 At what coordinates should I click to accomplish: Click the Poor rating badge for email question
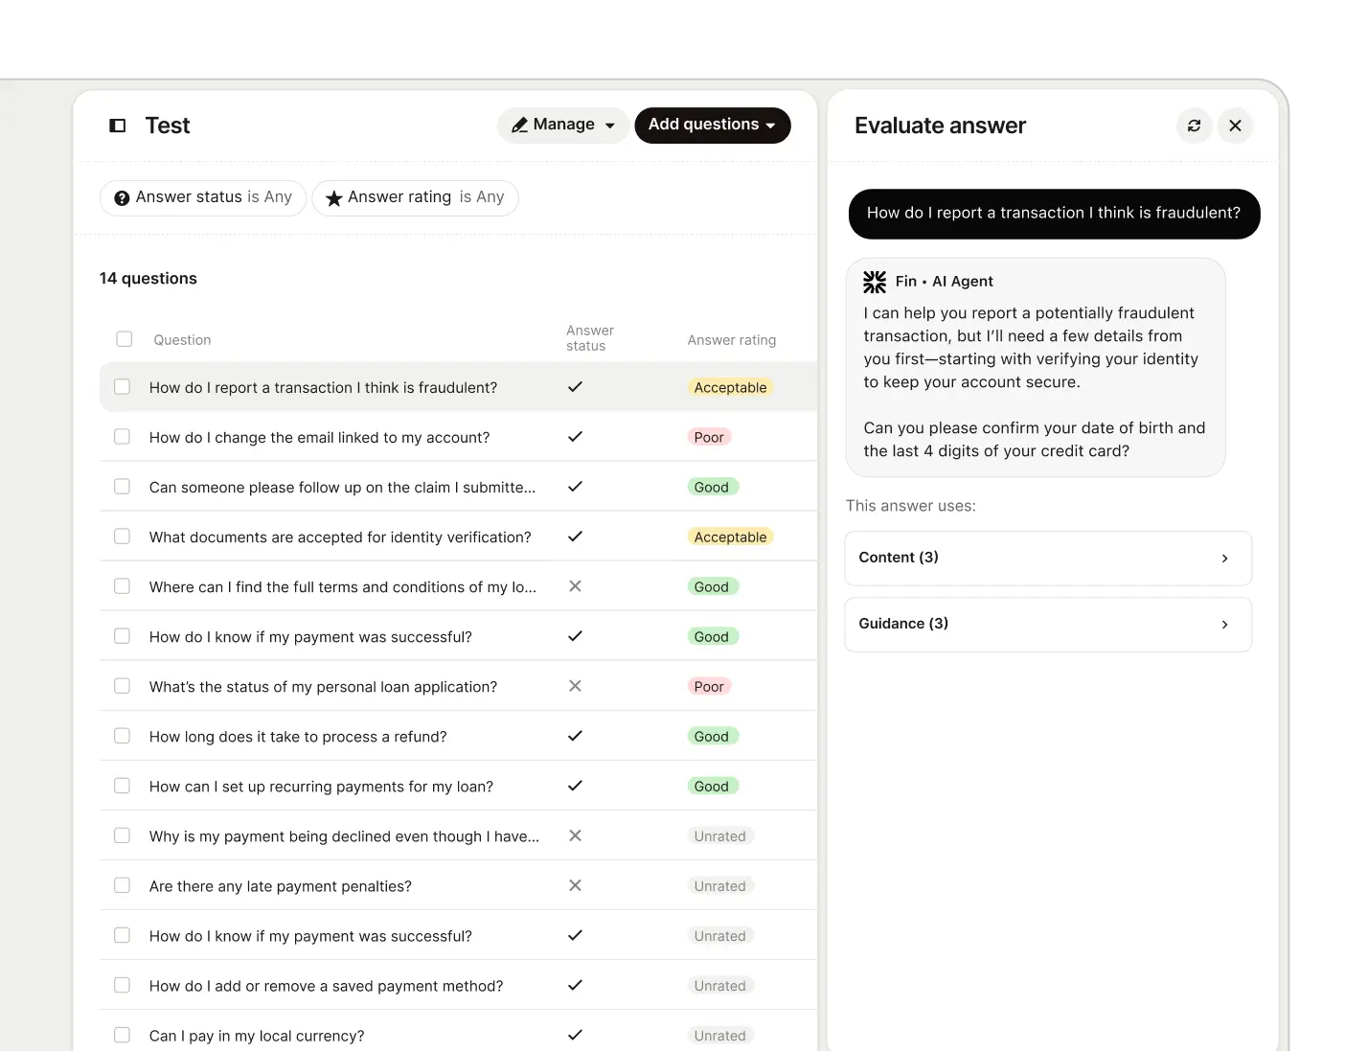pos(709,437)
